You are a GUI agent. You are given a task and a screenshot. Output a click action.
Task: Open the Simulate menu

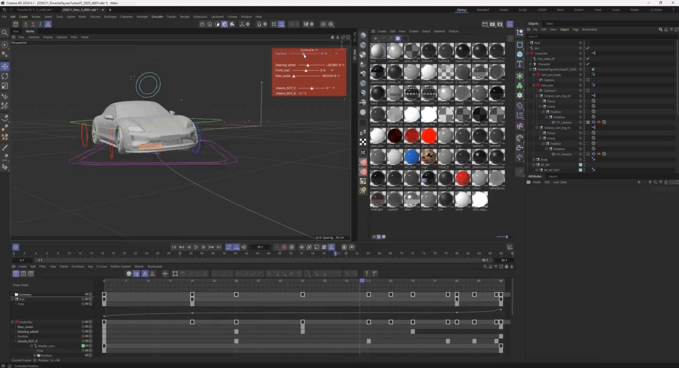point(157,16)
